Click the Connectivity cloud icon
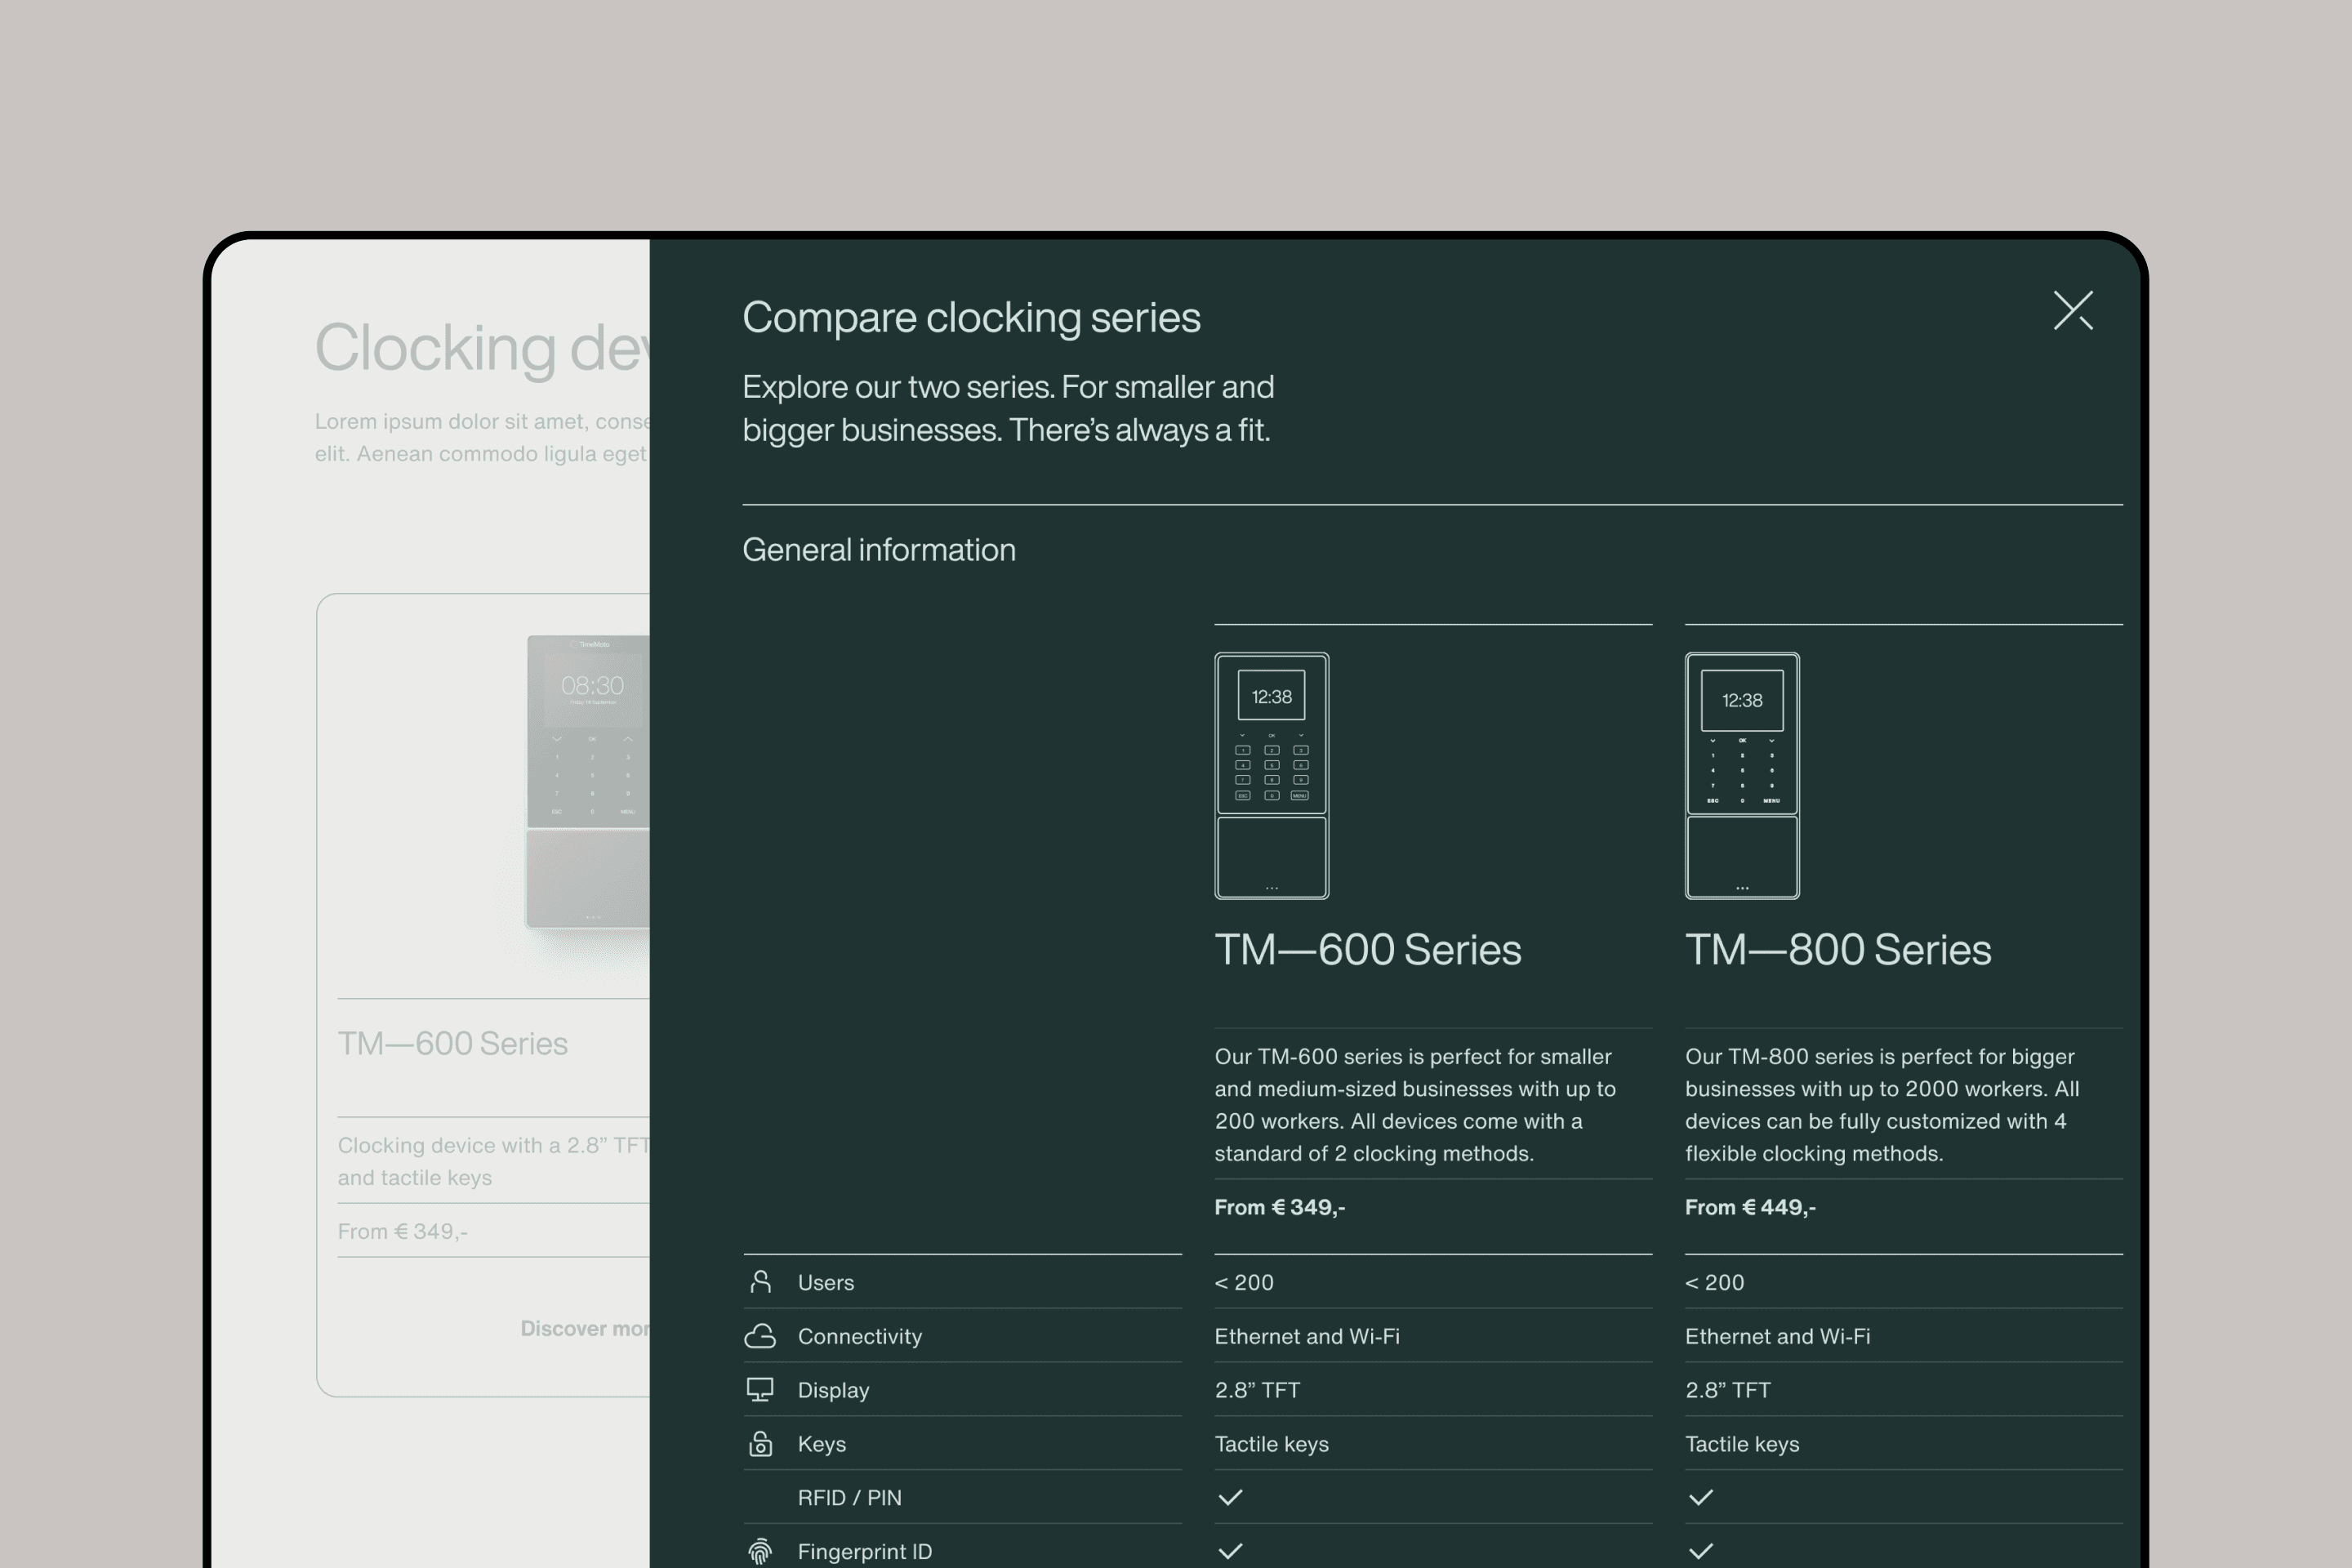This screenshot has width=2352, height=1568. [760, 1336]
